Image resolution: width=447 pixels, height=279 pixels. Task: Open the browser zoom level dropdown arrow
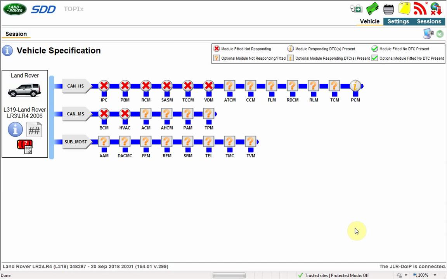[x=435, y=275]
